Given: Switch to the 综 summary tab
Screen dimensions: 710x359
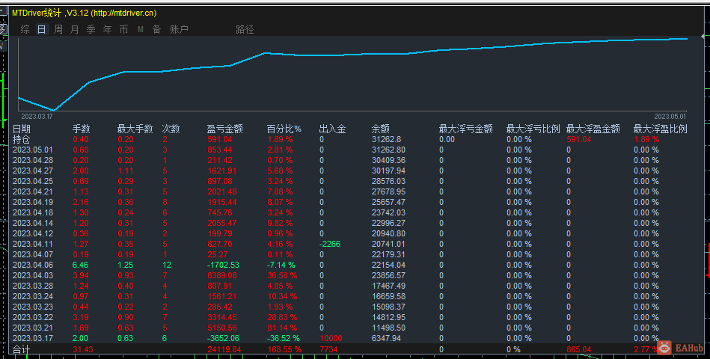Looking at the screenshot, I should click(x=25, y=29).
